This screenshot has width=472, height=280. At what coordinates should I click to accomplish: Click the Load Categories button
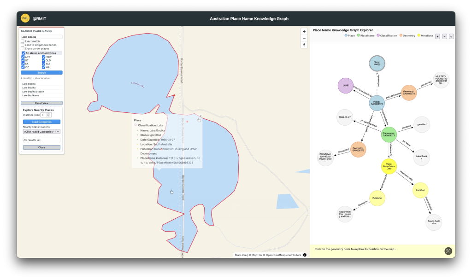tap(41, 122)
